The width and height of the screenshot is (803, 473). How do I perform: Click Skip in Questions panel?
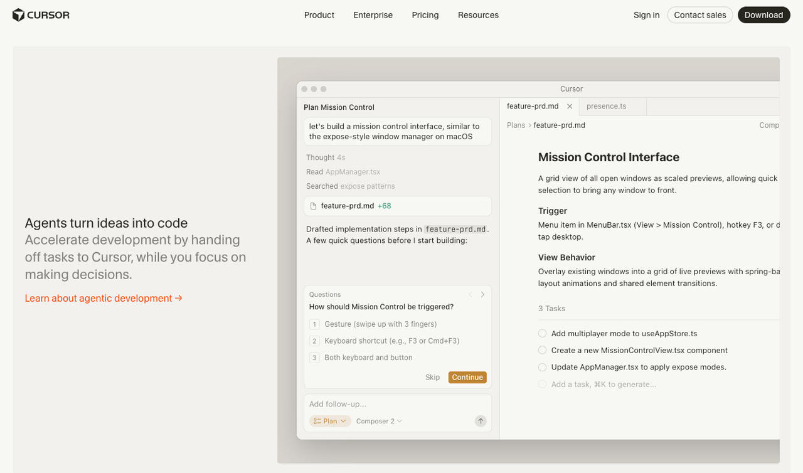(x=432, y=377)
